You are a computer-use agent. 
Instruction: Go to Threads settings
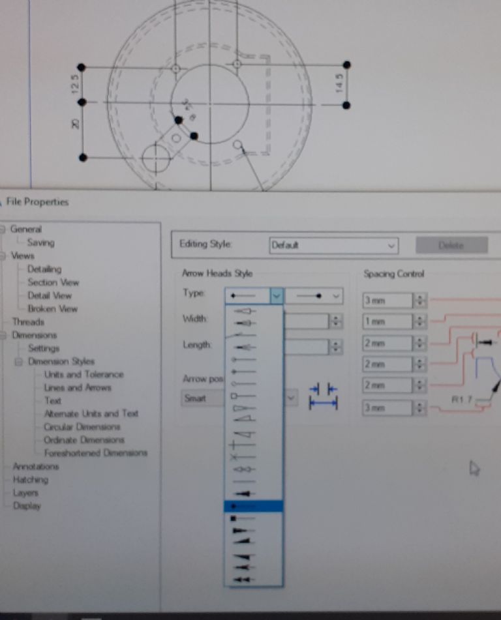28,322
